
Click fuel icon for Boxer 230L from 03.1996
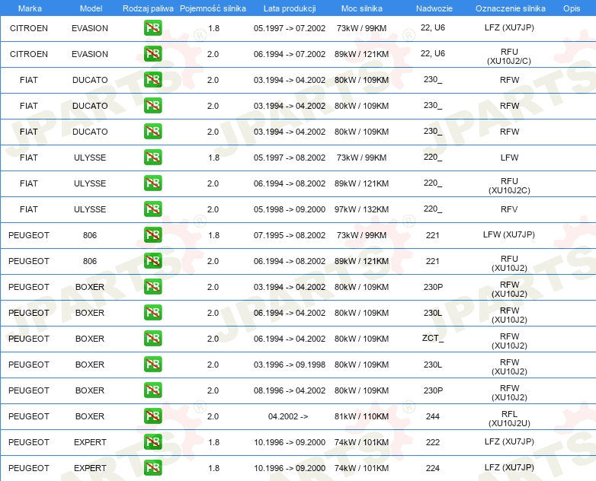pyautogui.click(x=152, y=365)
